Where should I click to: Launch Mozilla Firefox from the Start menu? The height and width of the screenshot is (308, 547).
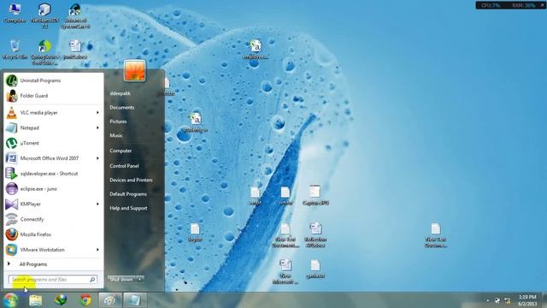click(53, 234)
